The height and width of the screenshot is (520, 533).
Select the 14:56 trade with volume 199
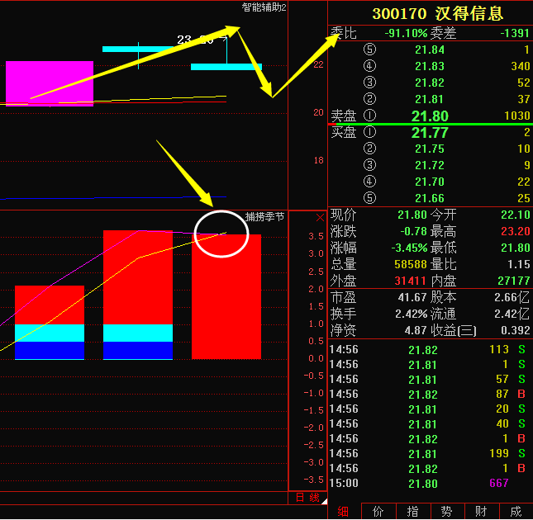click(x=430, y=454)
